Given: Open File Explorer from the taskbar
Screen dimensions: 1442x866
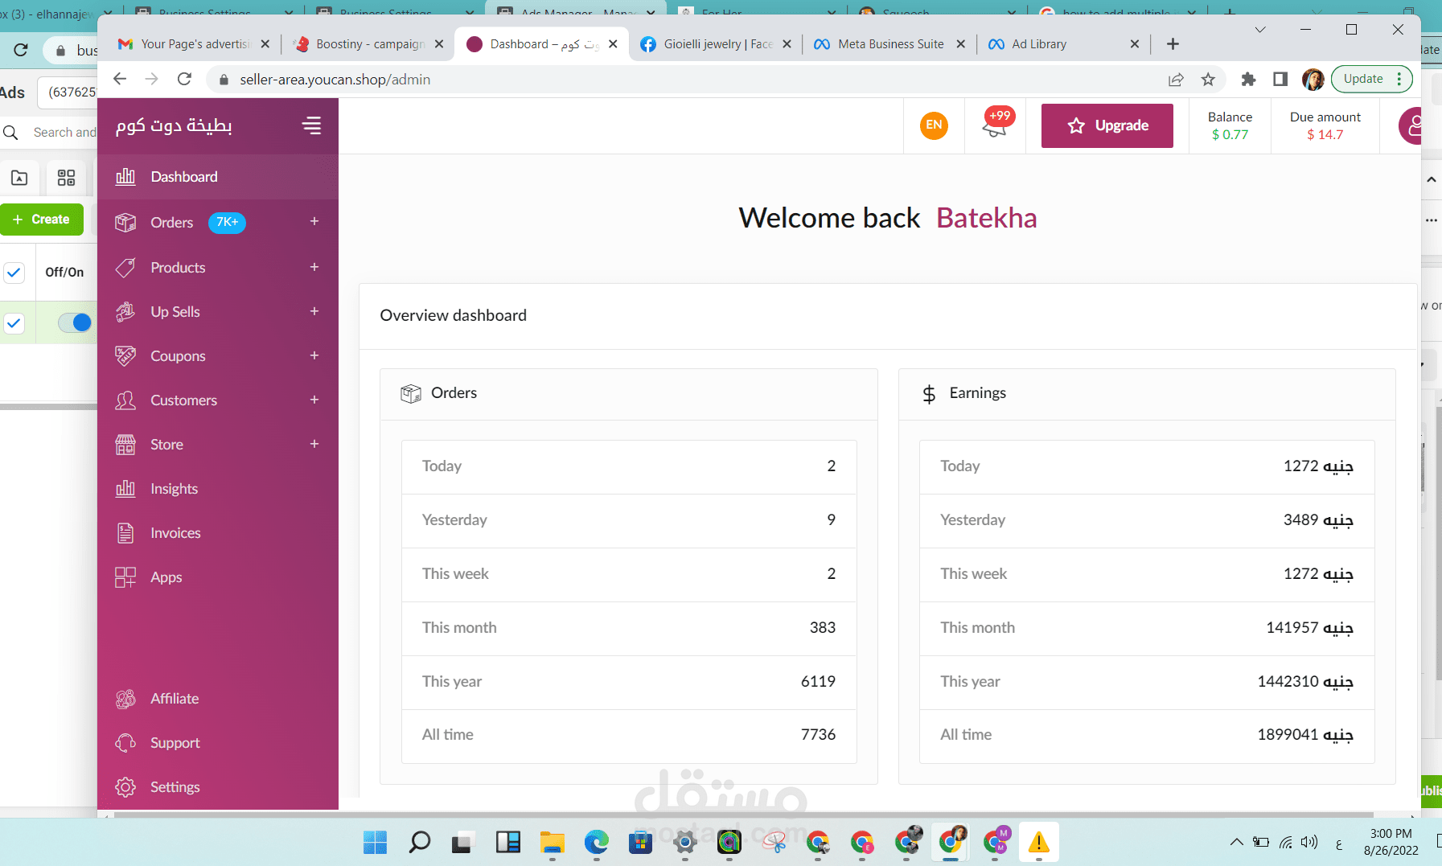Looking at the screenshot, I should 552,842.
